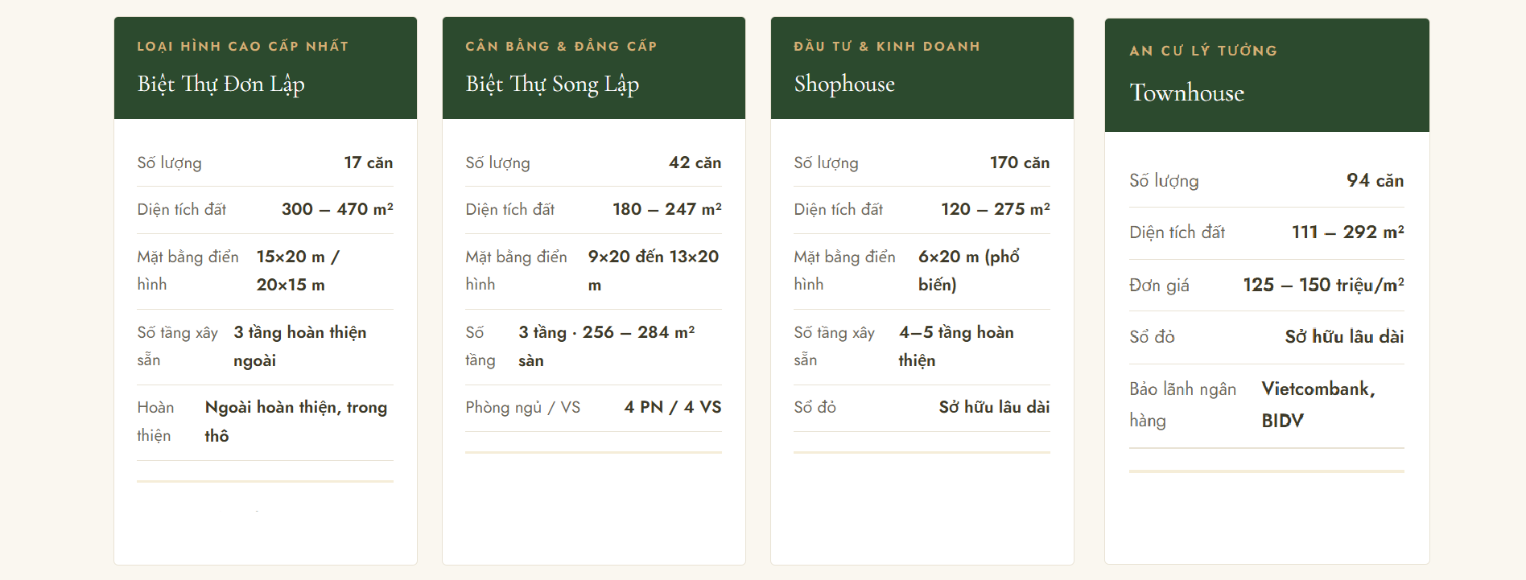Click Shophouse 'Sở hữu lâu dài' ownership value
Screen dimensions: 1526x580
pyautogui.click(x=994, y=407)
